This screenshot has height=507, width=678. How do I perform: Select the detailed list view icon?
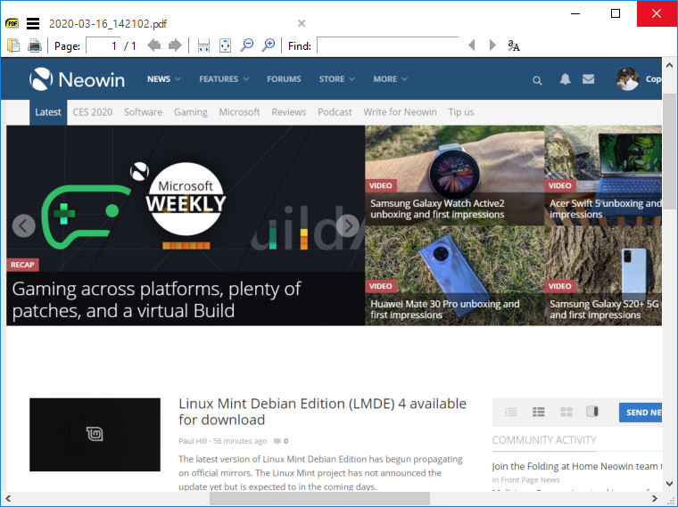click(538, 412)
